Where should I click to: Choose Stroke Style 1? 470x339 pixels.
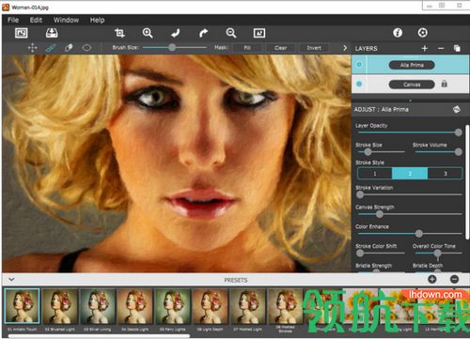coord(375,174)
